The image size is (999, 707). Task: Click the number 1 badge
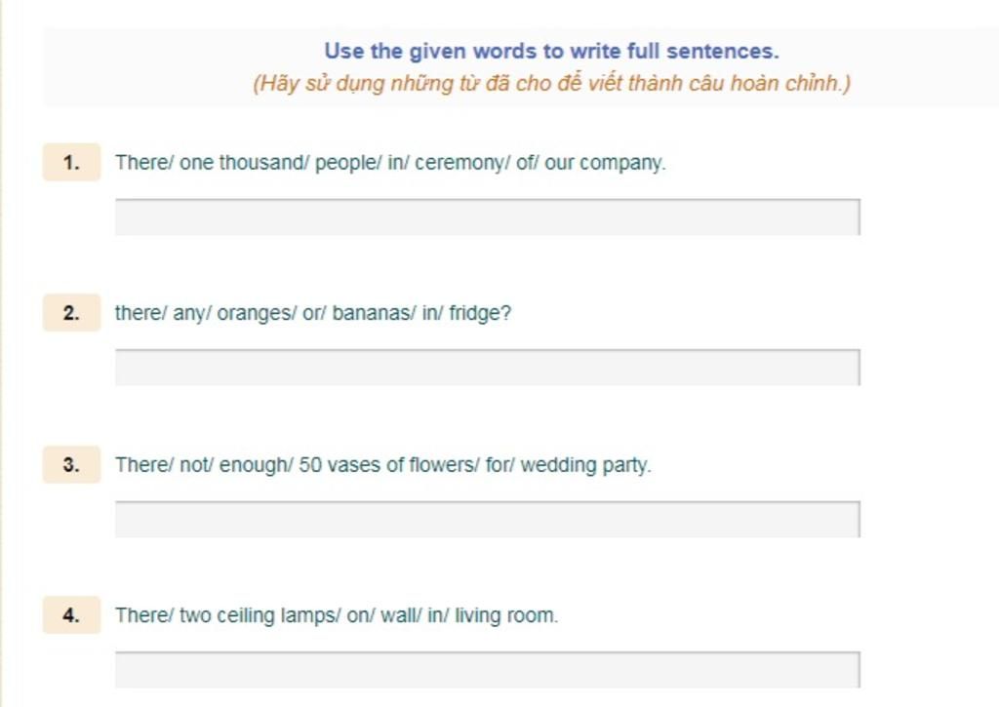tap(71, 163)
